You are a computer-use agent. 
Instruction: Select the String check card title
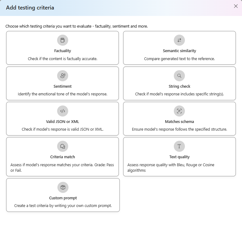point(179,86)
